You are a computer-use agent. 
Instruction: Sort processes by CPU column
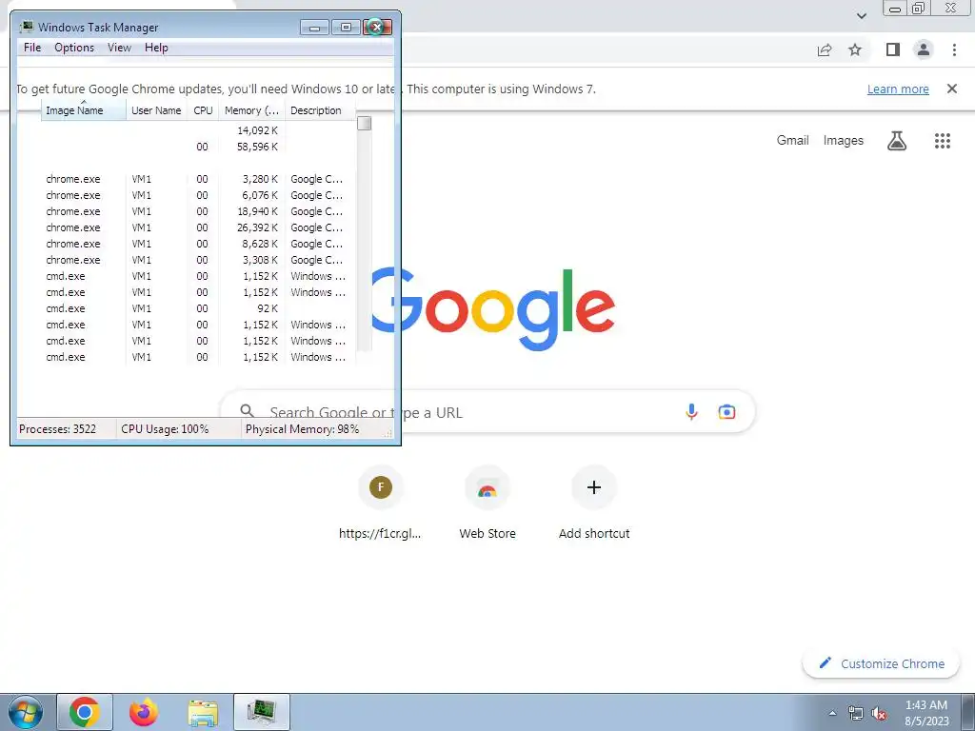point(204,110)
